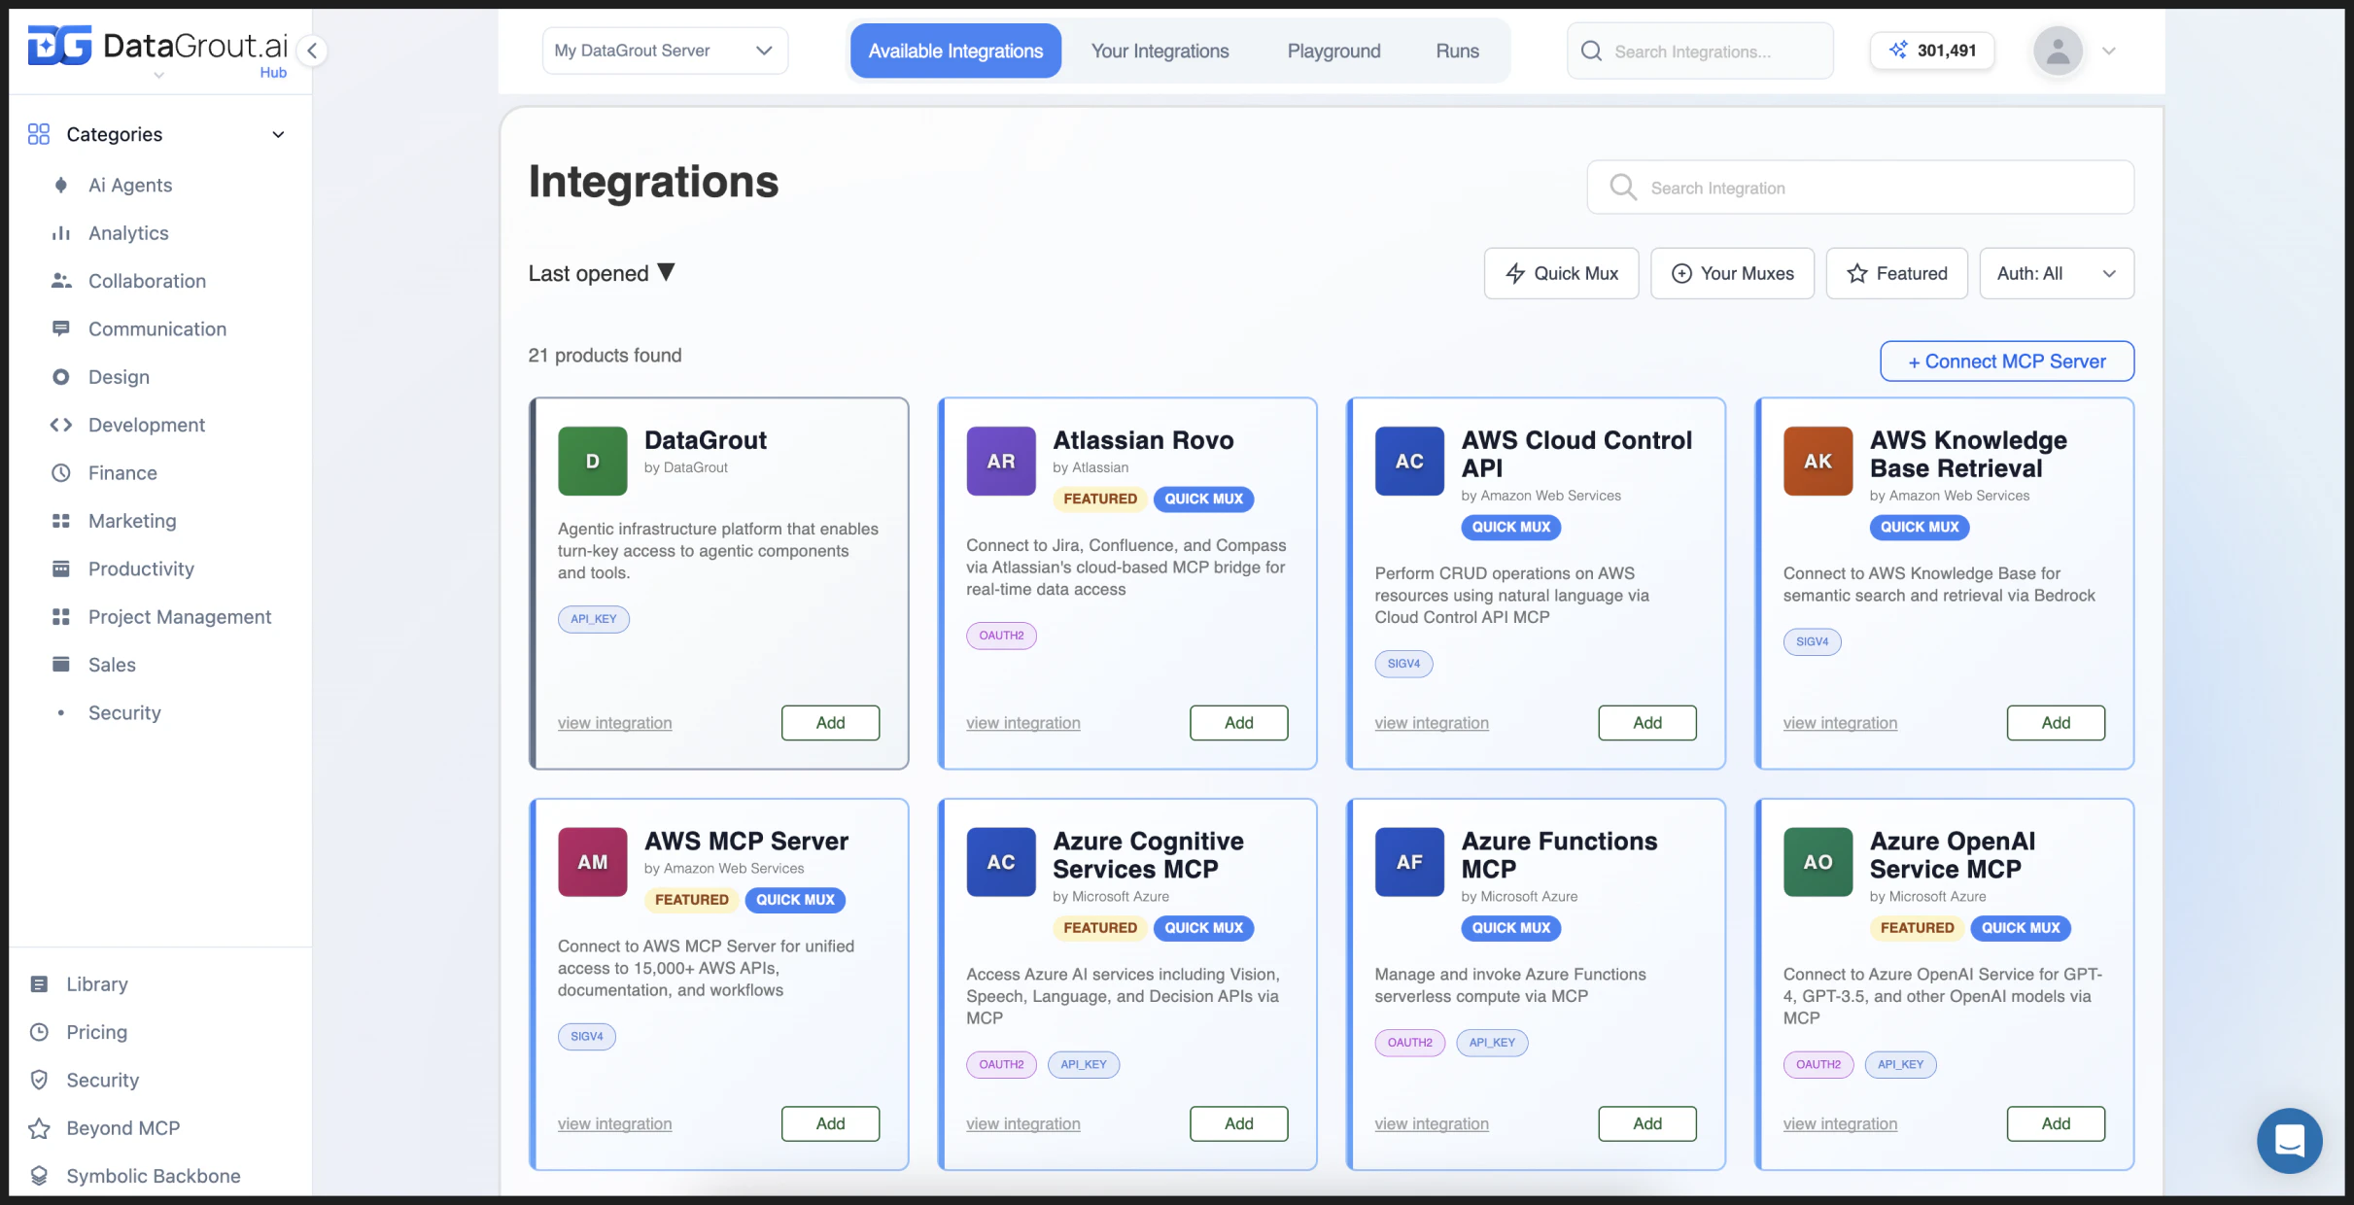Toggle the Your Muxes filter
2354x1205 pixels.
1732,273
